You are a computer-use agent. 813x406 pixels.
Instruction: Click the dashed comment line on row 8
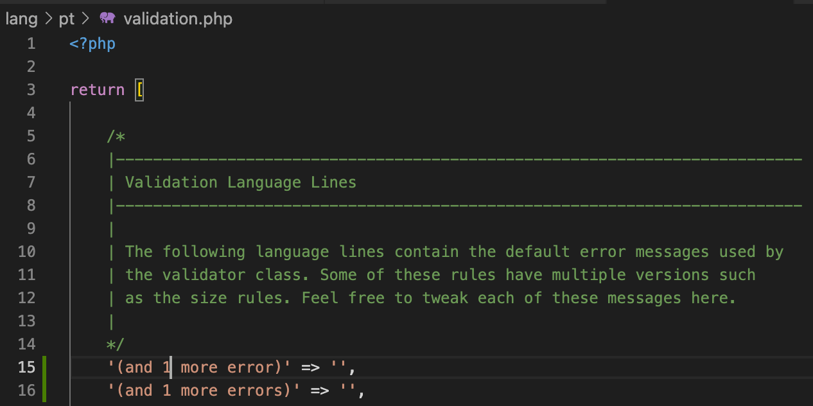click(455, 206)
